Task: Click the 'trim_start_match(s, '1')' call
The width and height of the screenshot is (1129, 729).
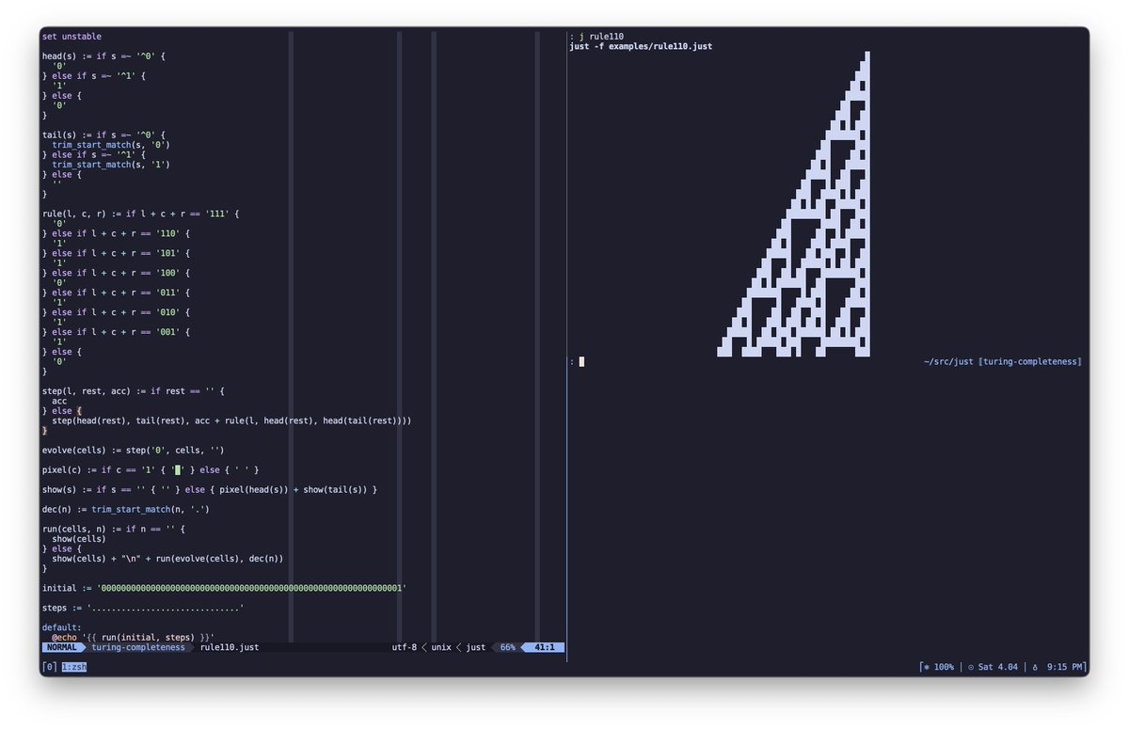Action: click(x=111, y=165)
